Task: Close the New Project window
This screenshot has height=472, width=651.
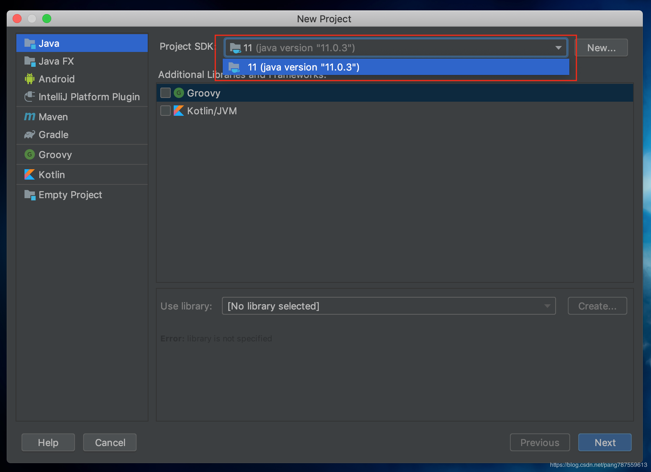Action: click(17, 19)
